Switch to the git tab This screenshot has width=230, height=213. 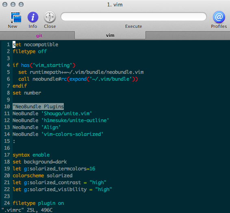pos(39,36)
